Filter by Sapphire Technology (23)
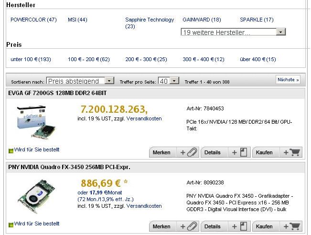This screenshot has height=235, width=311. 150,23
